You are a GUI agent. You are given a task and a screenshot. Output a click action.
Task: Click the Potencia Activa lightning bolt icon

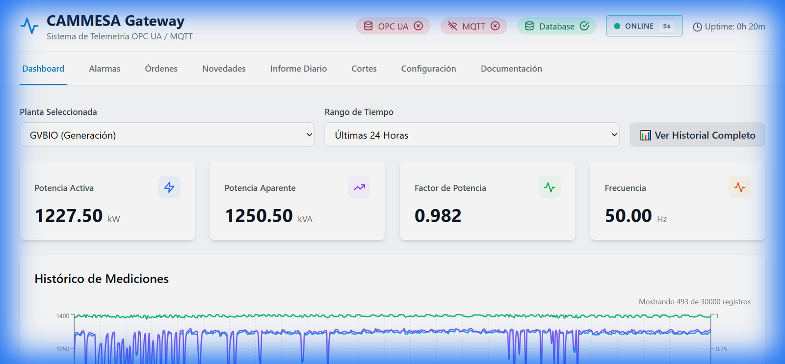169,187
